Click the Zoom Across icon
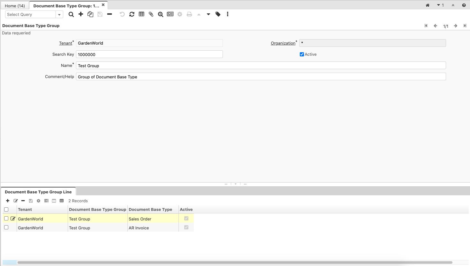The width and height of the screenshot is (470, 266). coord(161,14)
